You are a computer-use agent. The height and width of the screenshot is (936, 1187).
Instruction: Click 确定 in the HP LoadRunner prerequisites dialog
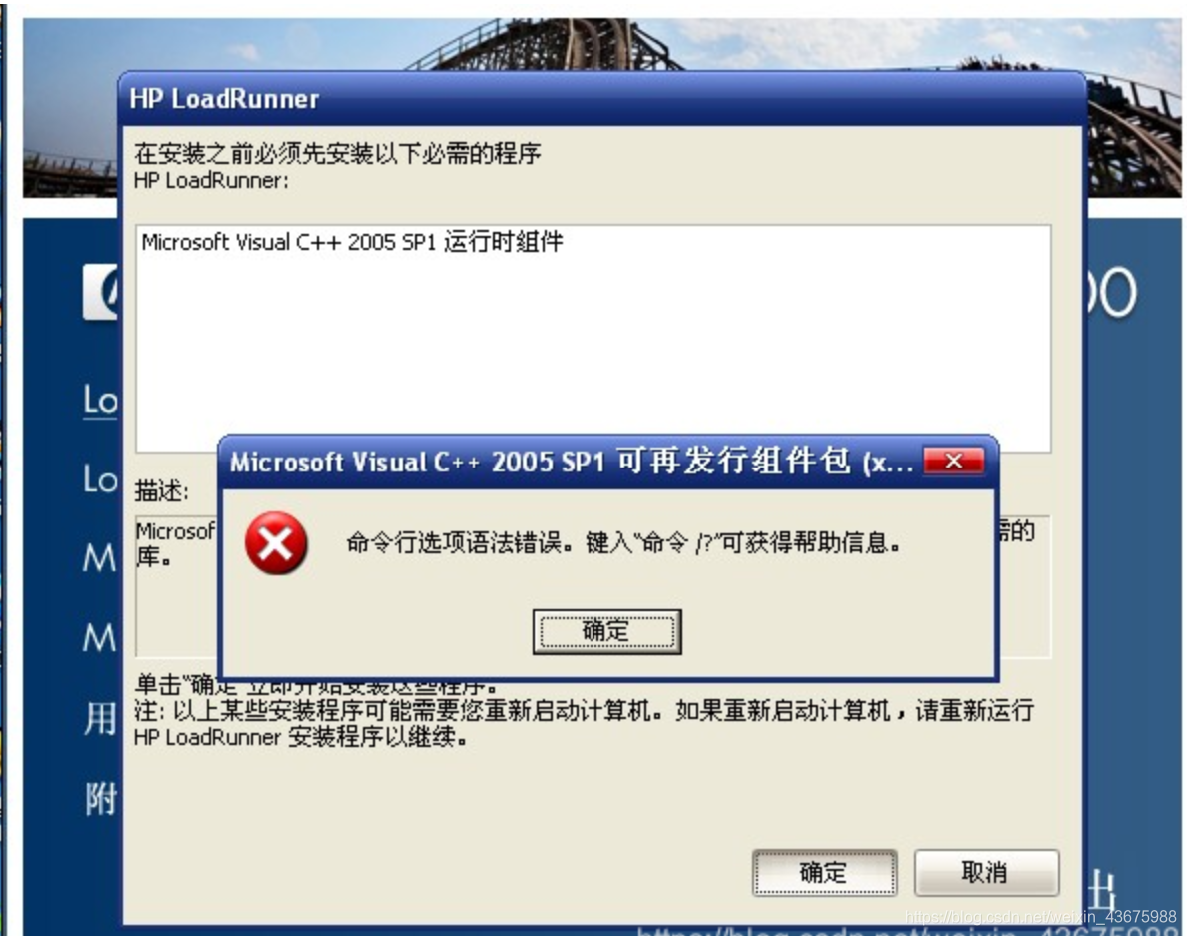pos(824,872)
